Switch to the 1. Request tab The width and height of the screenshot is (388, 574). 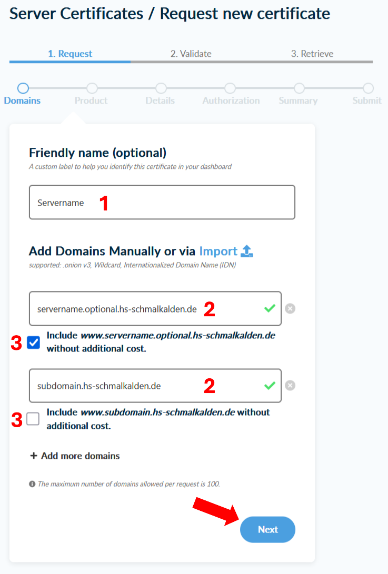[70, 54]
